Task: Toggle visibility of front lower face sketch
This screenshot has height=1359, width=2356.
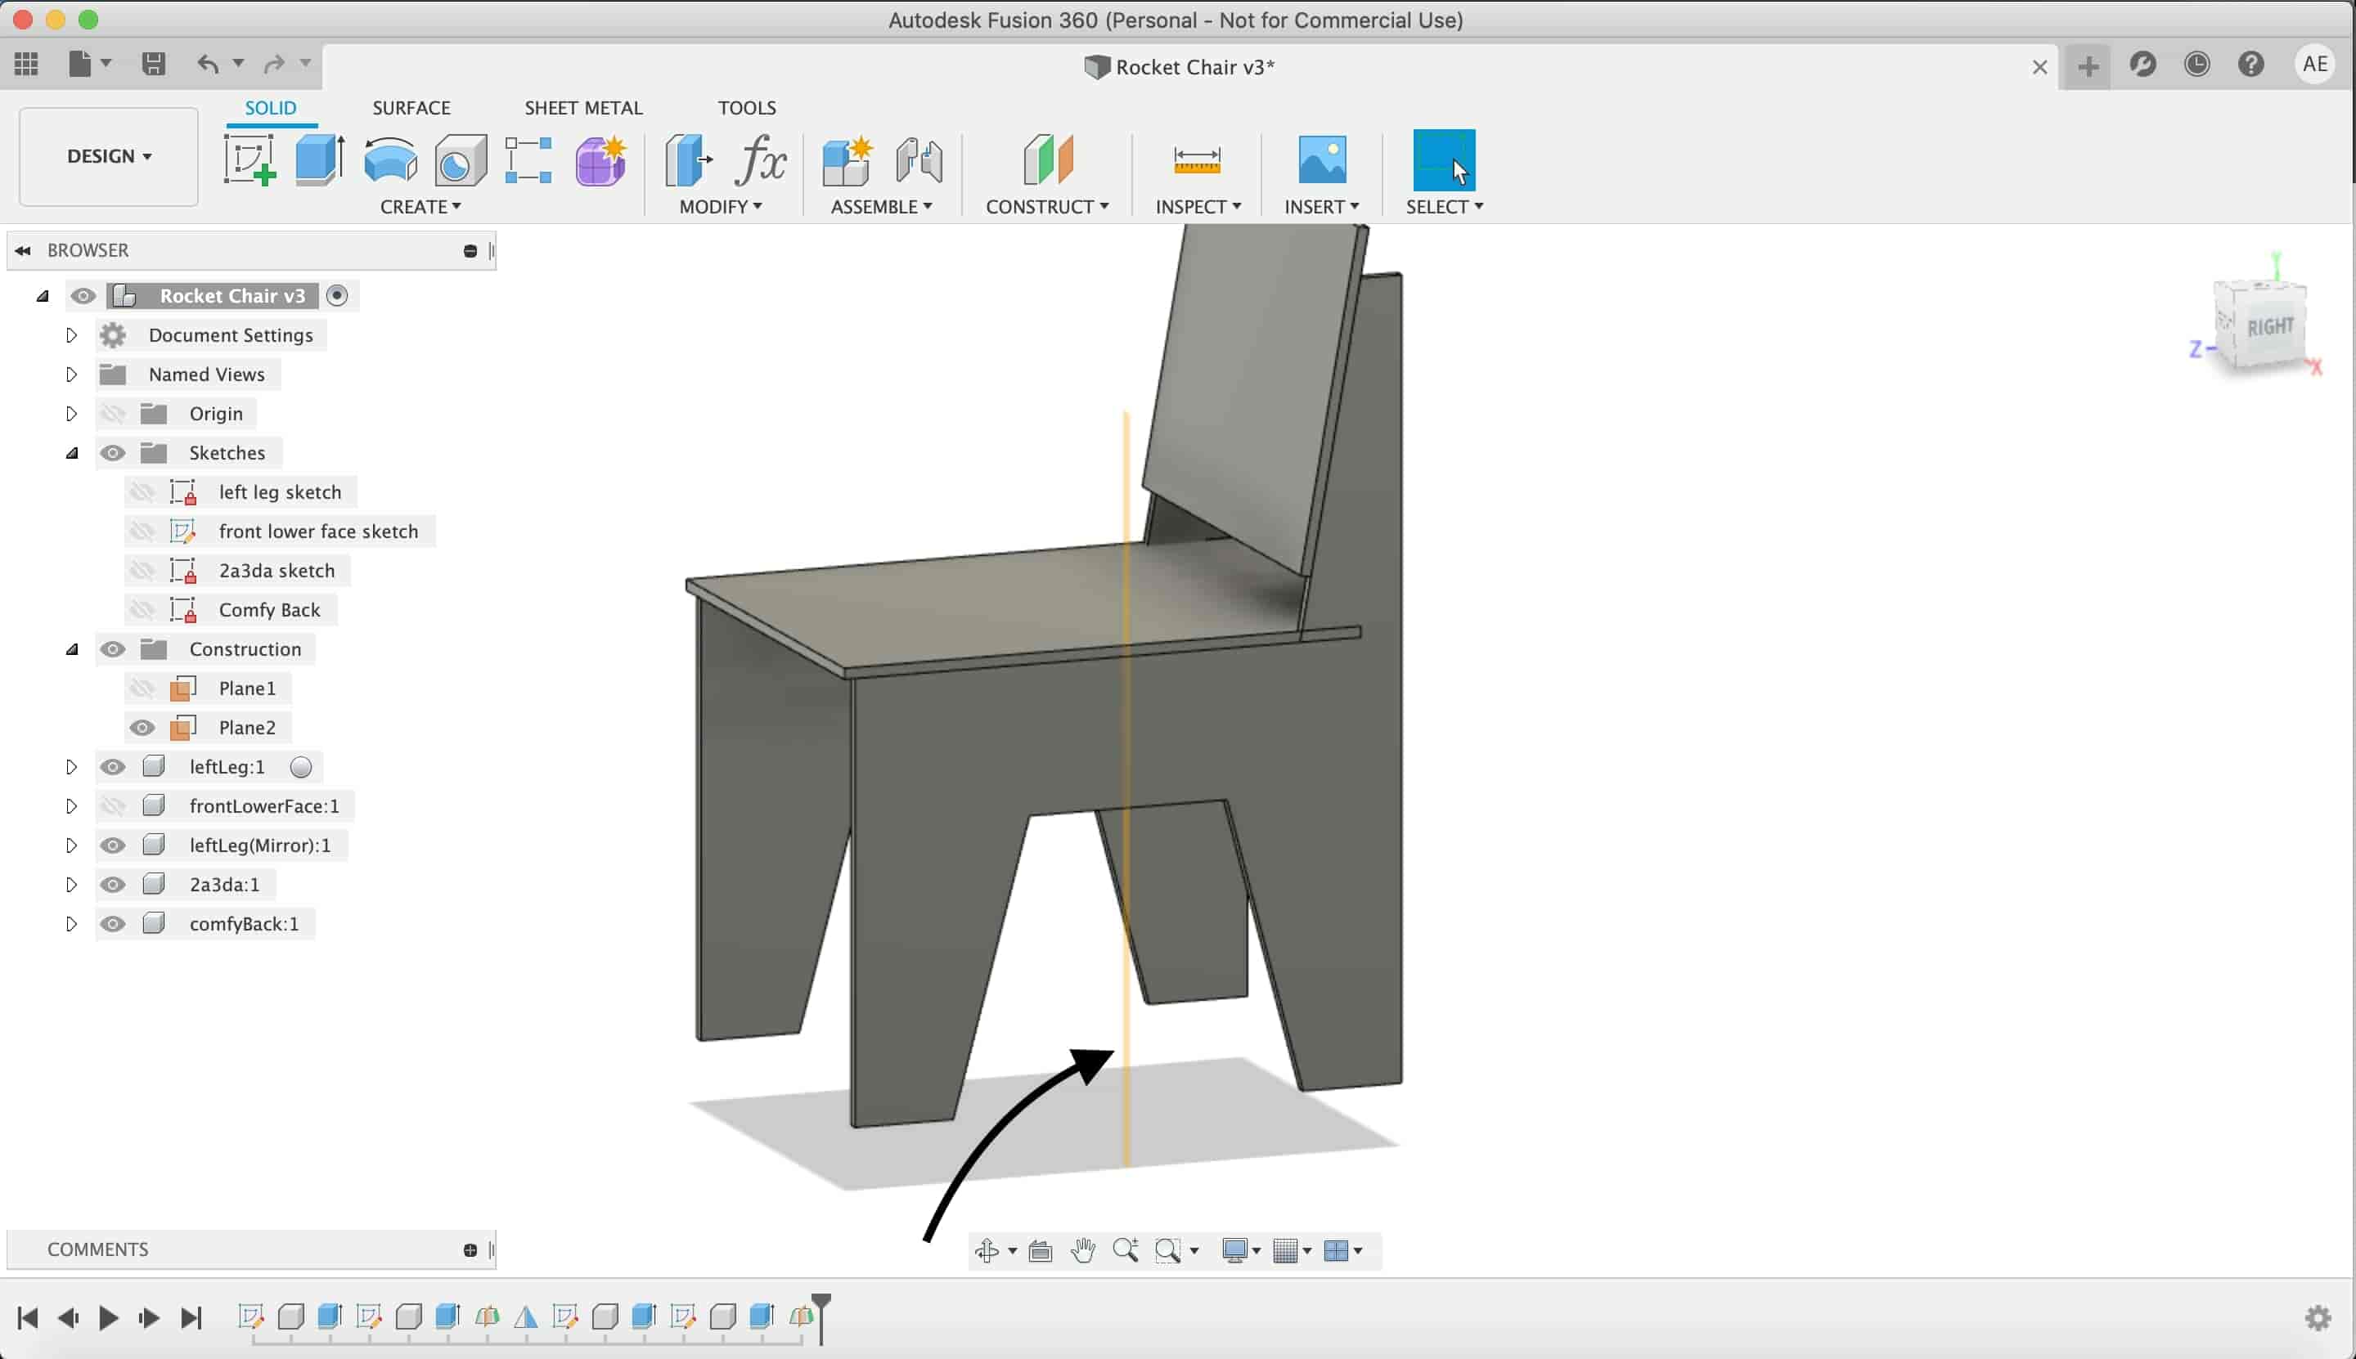Action: 142,531
